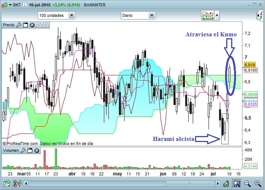Click the drawing tools wrench icon
The height and width of the screenshot is (190, 265).
click(226, 183)
